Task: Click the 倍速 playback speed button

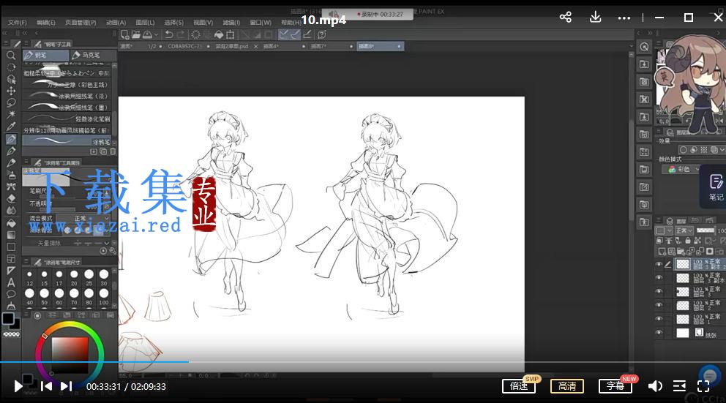Action: 519,386
